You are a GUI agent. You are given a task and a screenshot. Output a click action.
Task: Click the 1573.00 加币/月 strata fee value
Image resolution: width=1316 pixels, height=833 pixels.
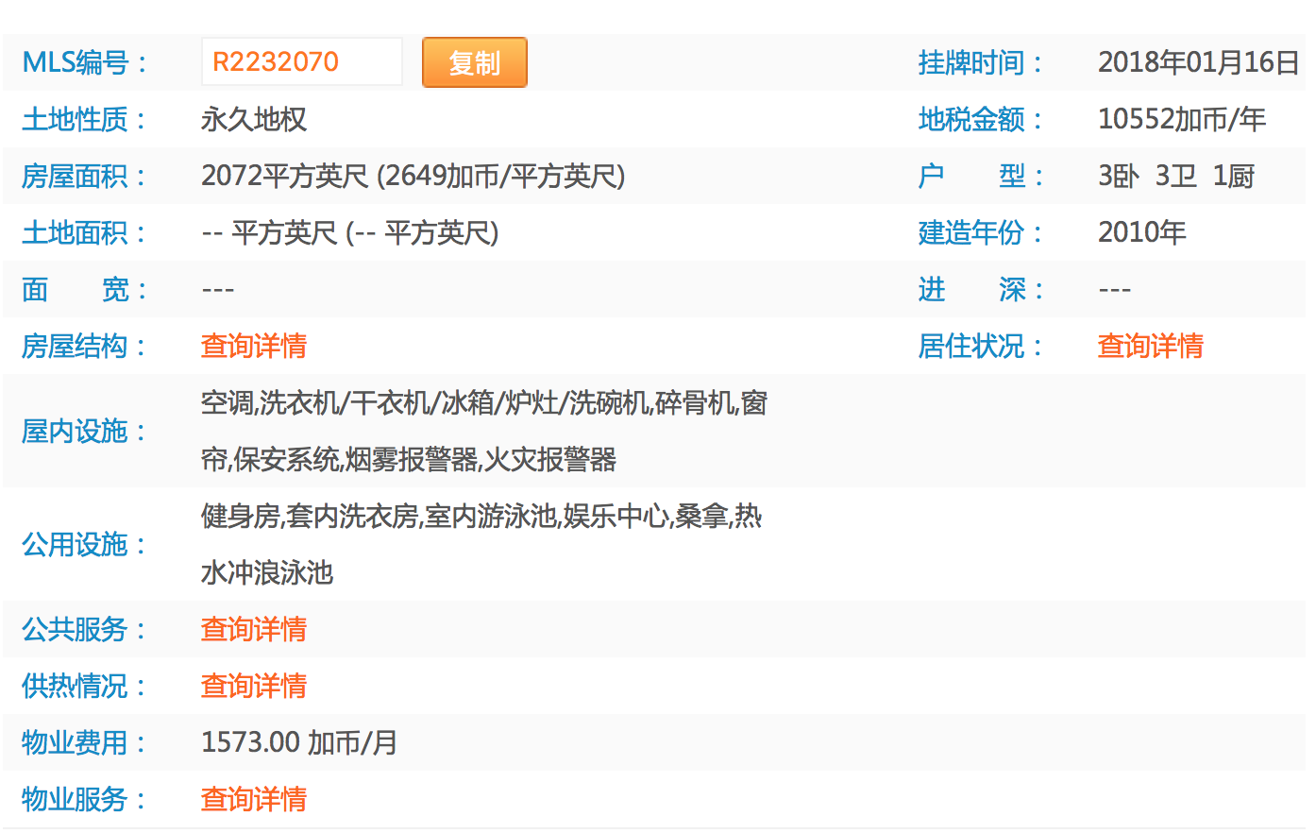click(x=298, y=742)
